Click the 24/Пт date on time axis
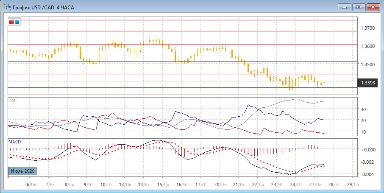Viewport: 384px width, 193px height. pyautogui.click(x=296, y=184)
